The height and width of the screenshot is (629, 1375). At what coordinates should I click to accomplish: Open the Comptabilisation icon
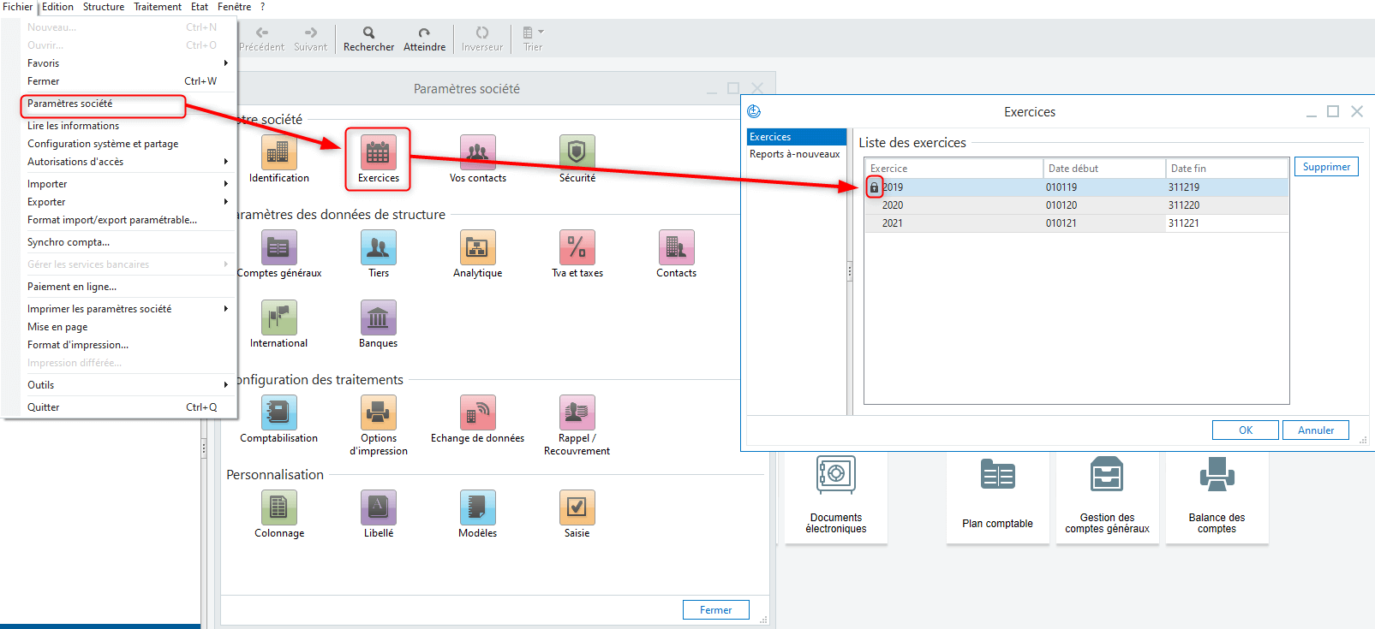coord(278,413)
